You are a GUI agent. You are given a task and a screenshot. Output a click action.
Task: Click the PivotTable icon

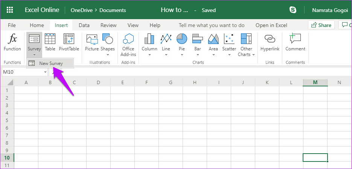pos(69,39)
